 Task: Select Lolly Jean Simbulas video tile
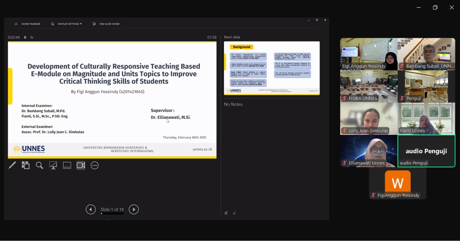(369, 119)
